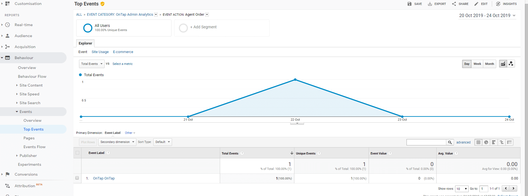Click the Share icon
The height and width of the screenshot is (196, 528).
point(454,4)
